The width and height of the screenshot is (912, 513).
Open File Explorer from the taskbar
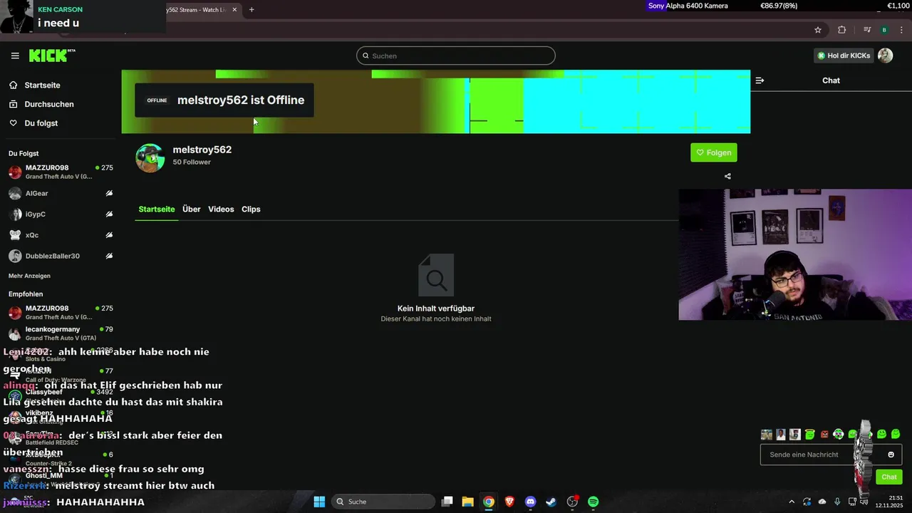click(x=467, y=502)
